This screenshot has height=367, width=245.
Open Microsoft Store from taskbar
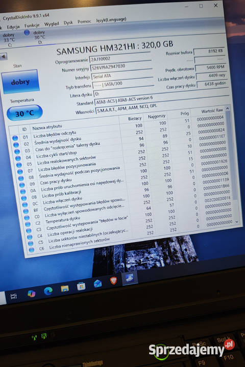tap(81, 286)
